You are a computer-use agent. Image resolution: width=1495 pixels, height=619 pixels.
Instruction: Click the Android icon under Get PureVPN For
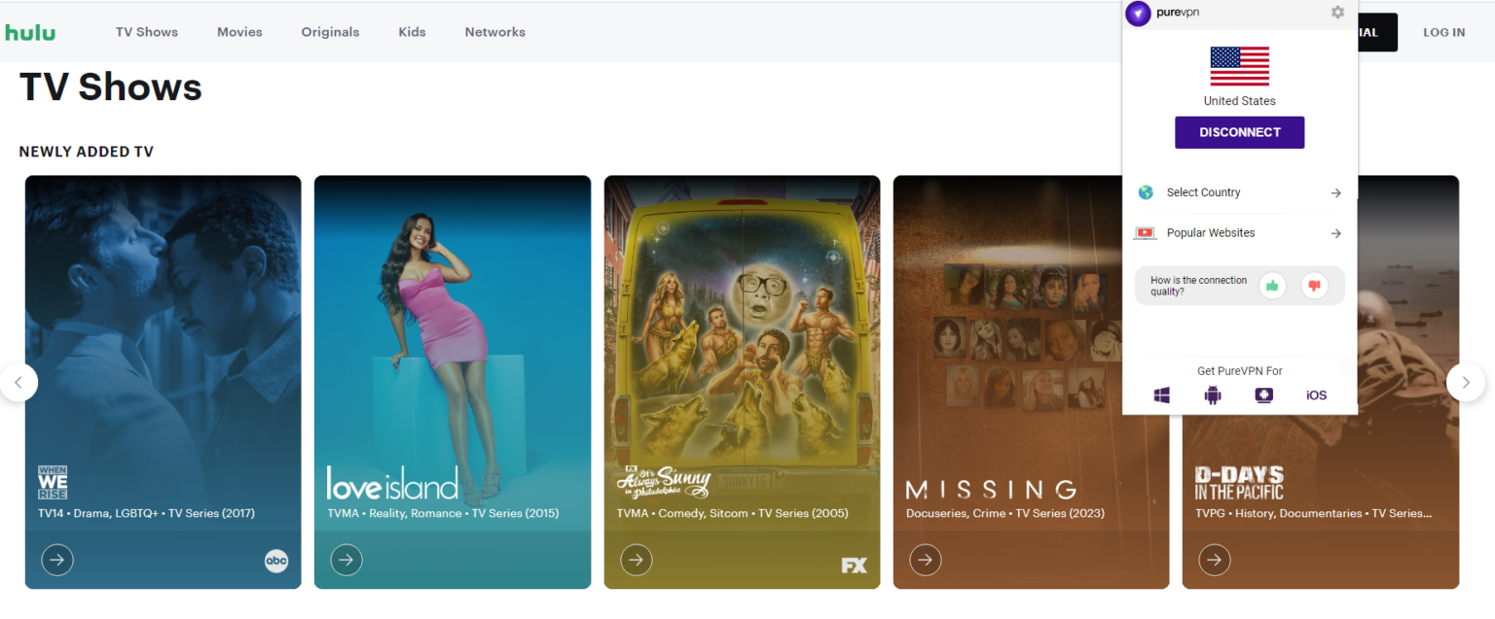1212,395
